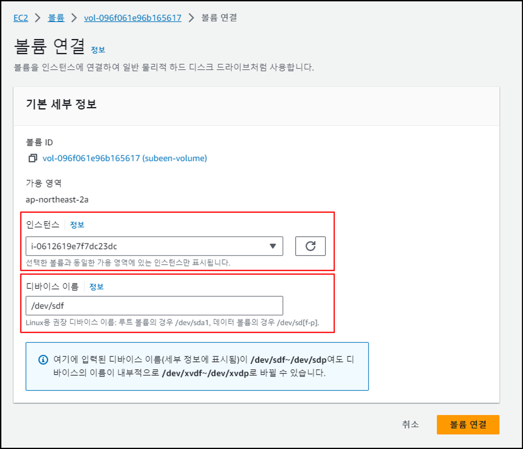Open the 정보 link next to 디바이스 이름
Viewport: 523px width, 449px height.
pyautogui.click(x=96, y=287)
